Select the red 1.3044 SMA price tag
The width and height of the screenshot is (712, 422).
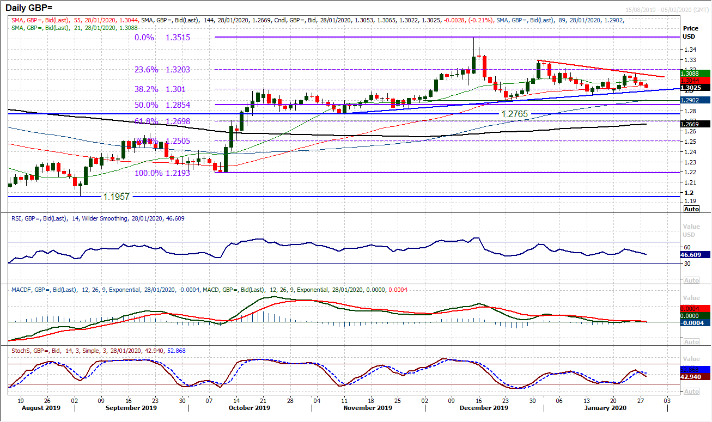coord(696,81)
